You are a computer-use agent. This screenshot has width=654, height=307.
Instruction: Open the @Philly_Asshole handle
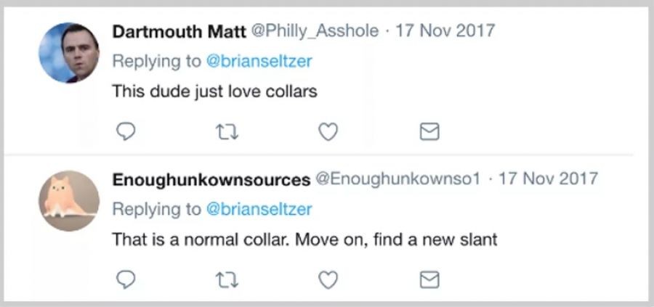[x=315, y=30]
